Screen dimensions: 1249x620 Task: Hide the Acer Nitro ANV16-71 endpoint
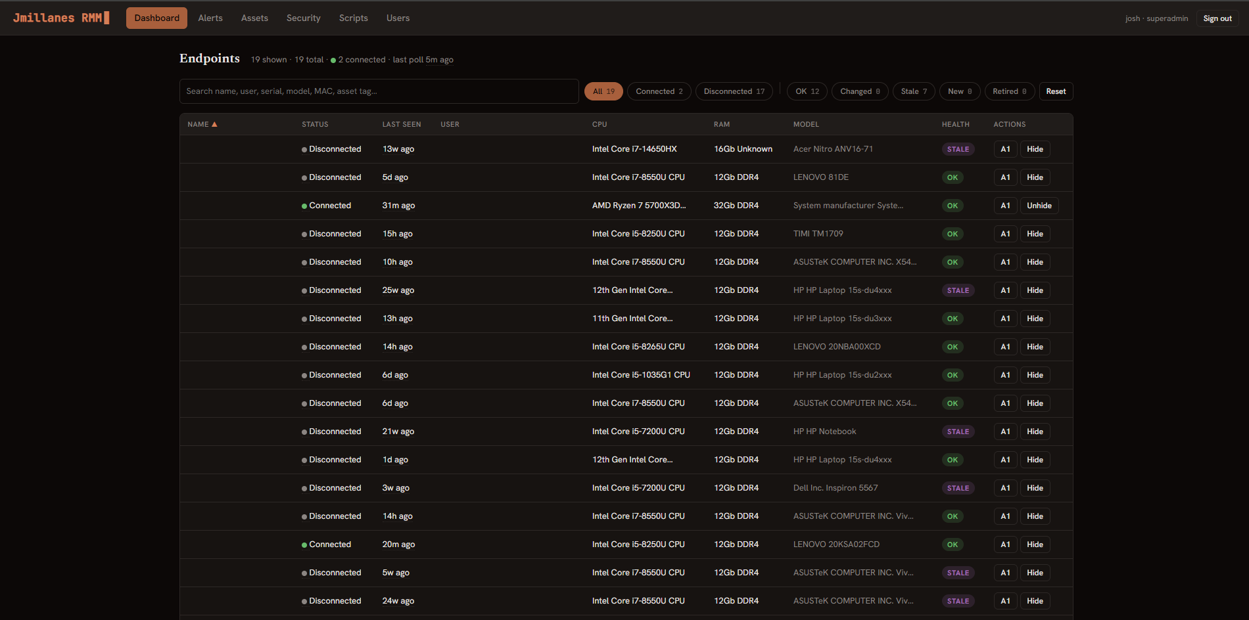(1035, 149)
